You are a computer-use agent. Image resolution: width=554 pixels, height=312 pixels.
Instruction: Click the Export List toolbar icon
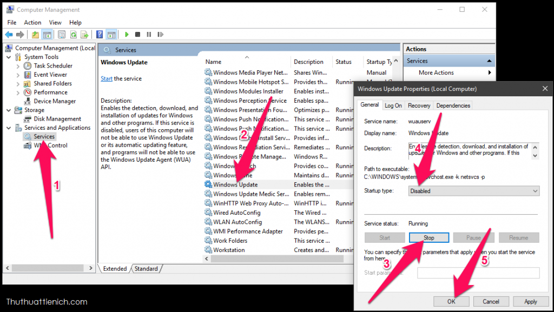pyautogui.click(x=85, y=35)
